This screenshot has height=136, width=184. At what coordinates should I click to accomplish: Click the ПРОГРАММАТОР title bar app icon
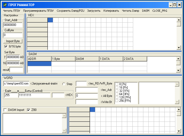(x=5, y=5)
